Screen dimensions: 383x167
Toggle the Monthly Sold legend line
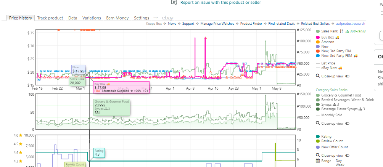(x=318, y=115)
